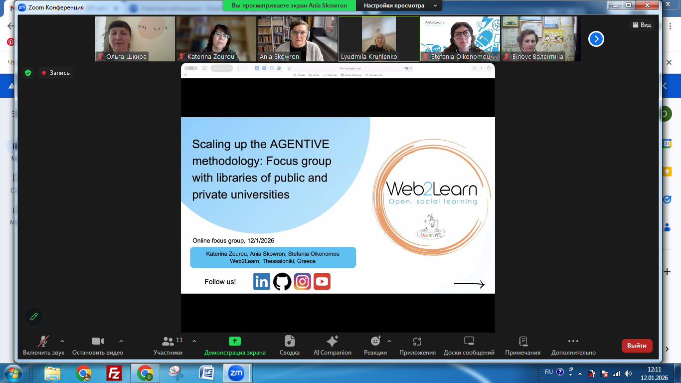This screenshot has width=681, height=383.
Task: Open the Примечания (Notes) icon
Action: (x=522, y=342)
